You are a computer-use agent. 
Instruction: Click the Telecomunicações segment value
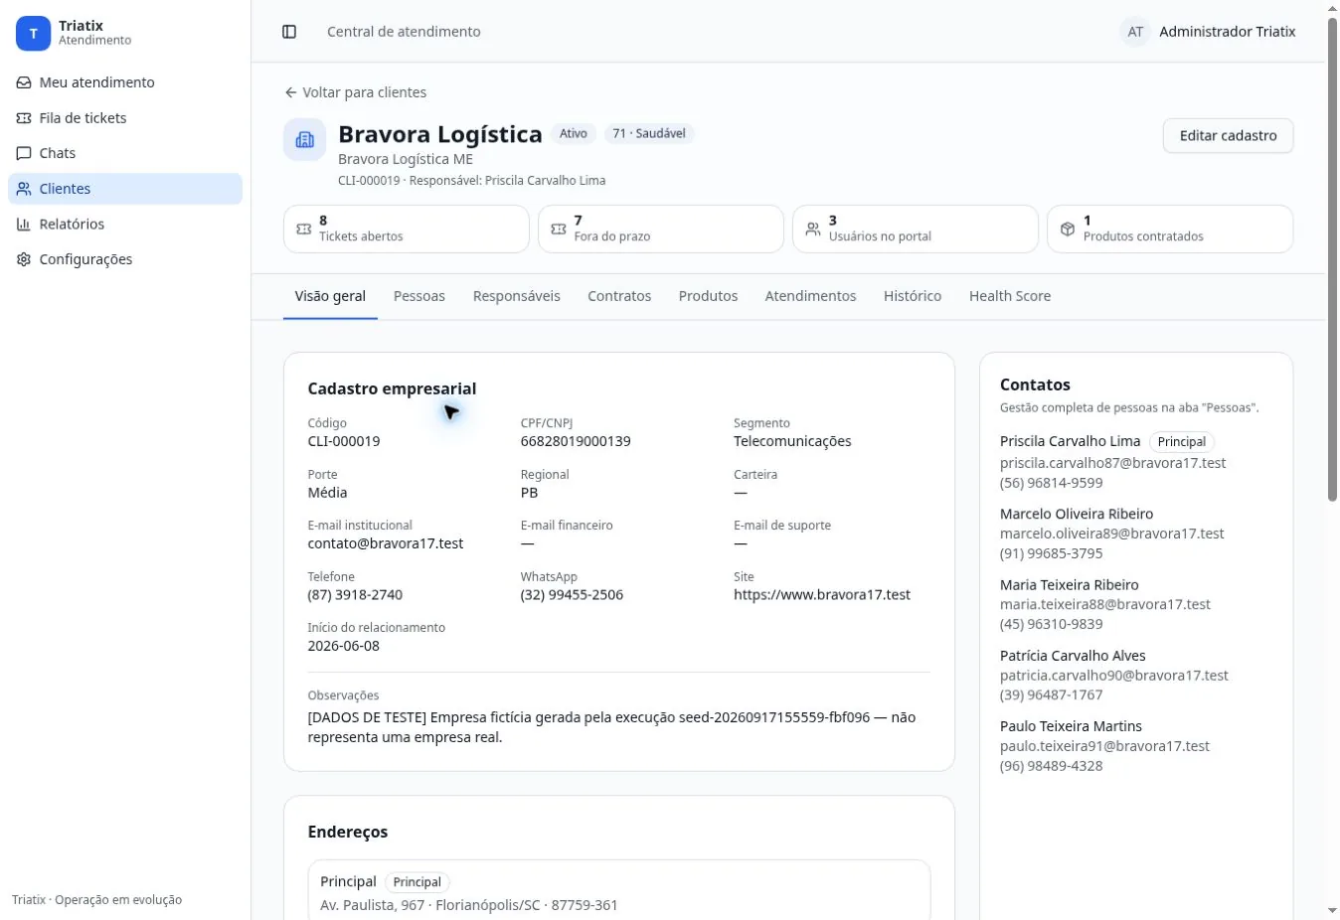pos(792,441)
